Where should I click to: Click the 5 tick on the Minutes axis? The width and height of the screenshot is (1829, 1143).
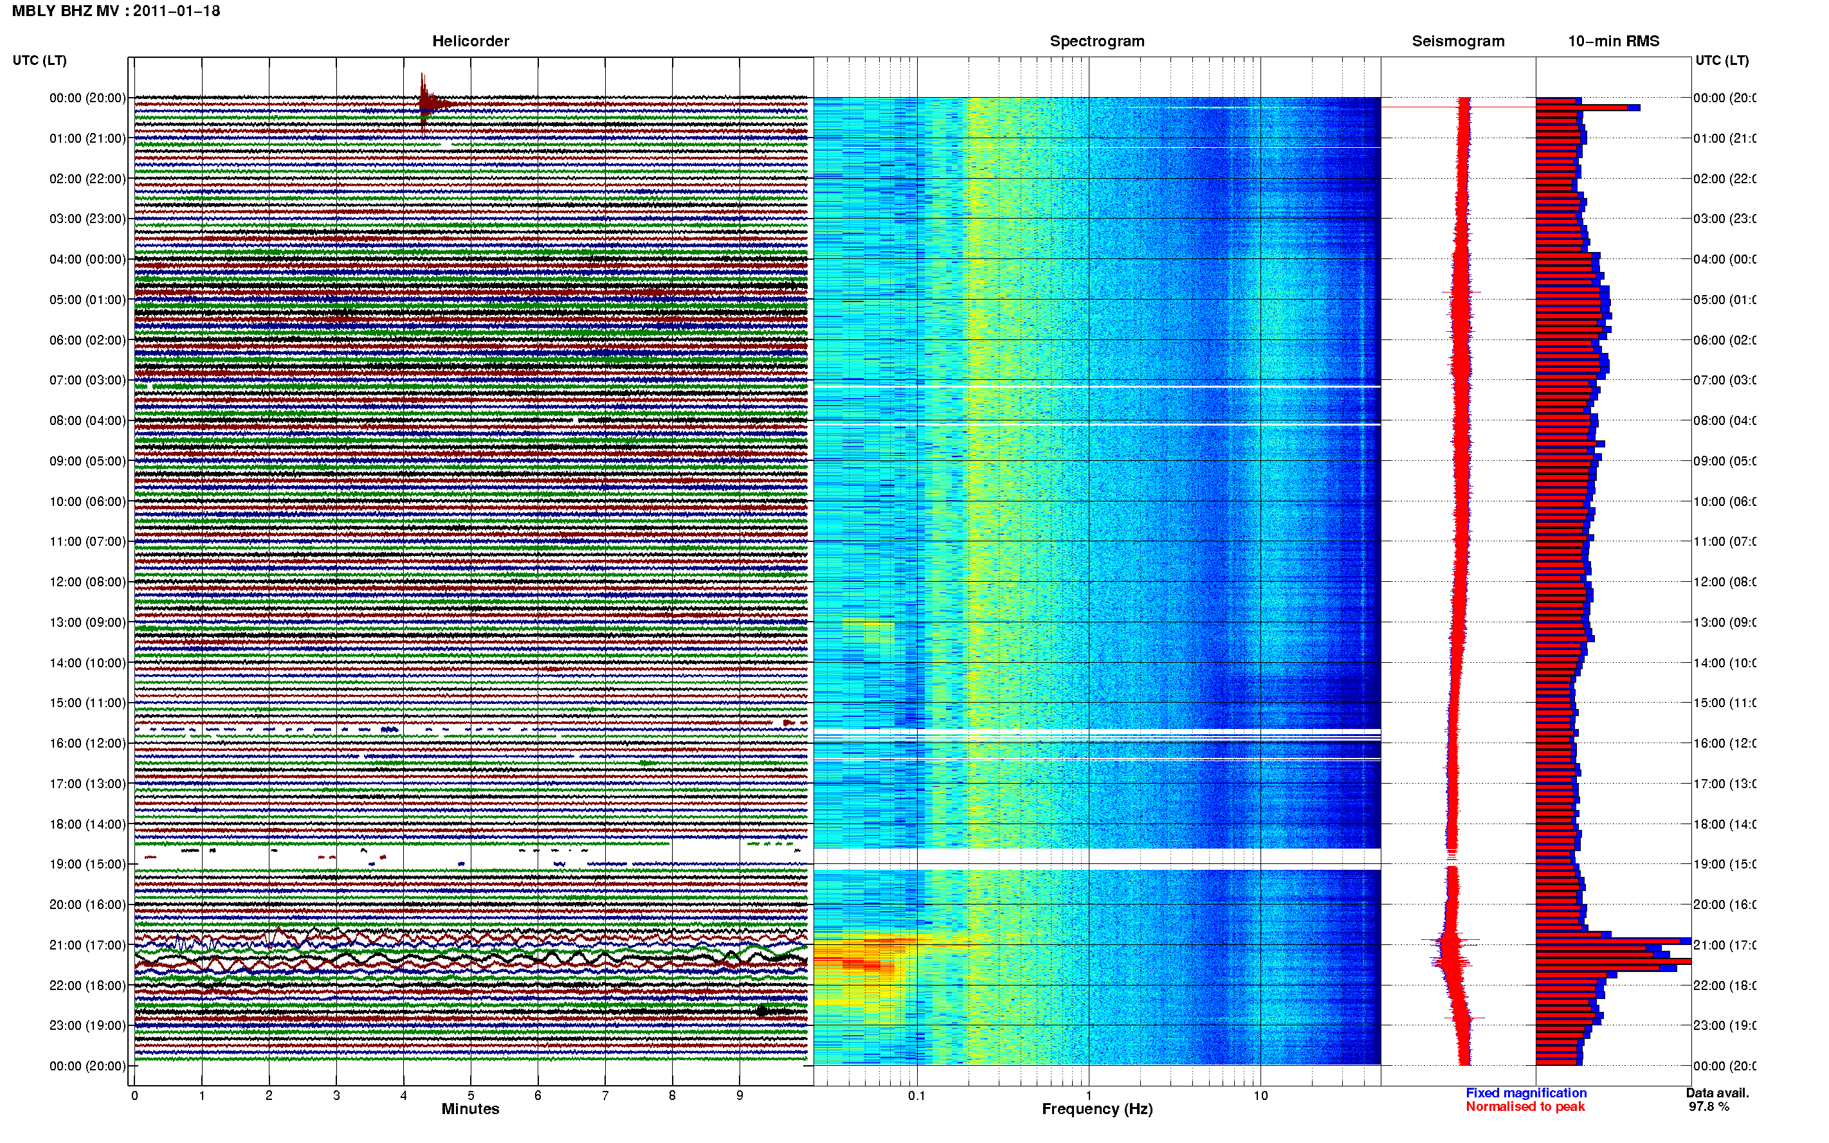coord(471,1095)
